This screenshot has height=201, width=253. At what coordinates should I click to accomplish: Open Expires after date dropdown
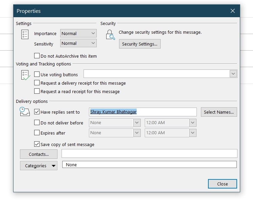tap(137, 133)
